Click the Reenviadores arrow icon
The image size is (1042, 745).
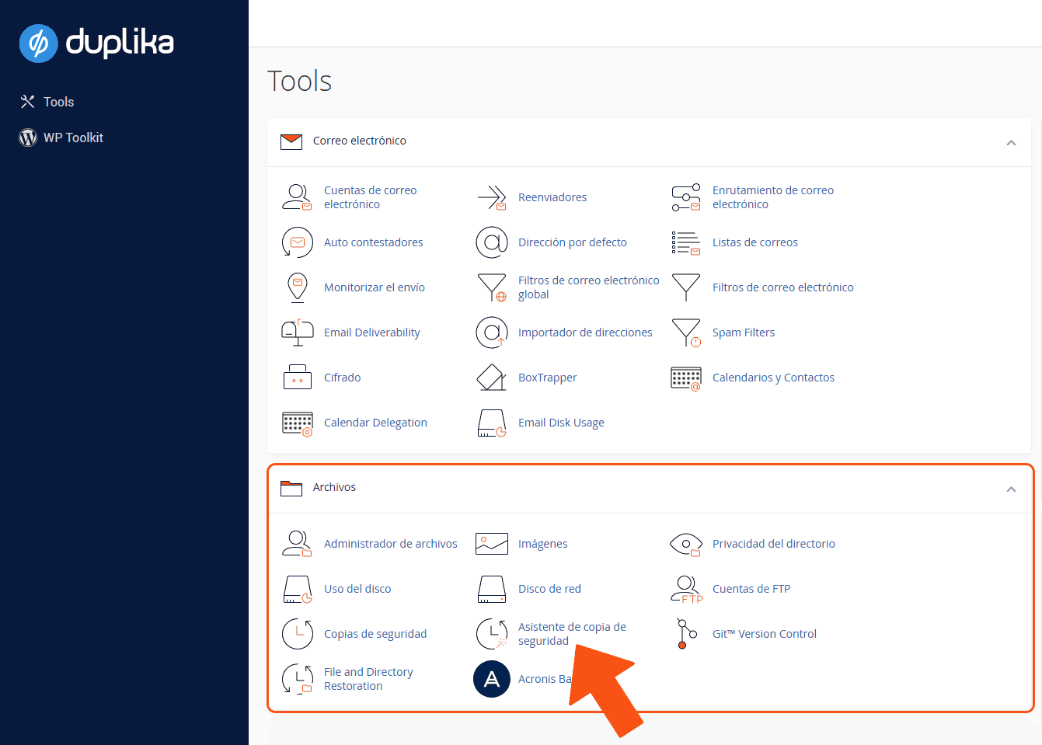click(491, 197)
